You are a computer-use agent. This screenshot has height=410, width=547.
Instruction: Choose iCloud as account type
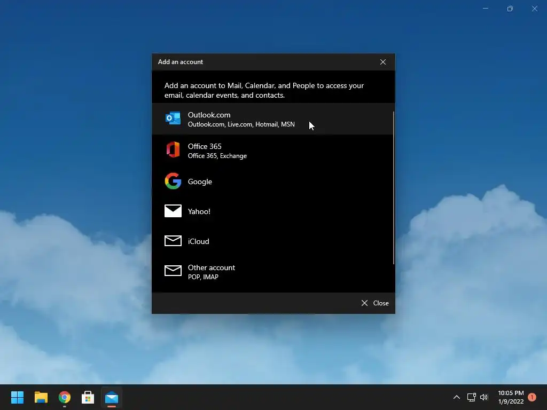tap(272, 241)
